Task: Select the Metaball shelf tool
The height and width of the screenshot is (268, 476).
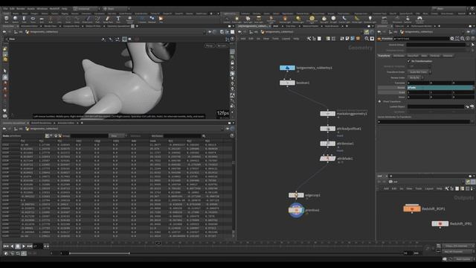Action: coord(152,19)
